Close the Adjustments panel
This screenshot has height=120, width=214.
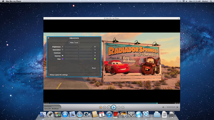[48, 38]
